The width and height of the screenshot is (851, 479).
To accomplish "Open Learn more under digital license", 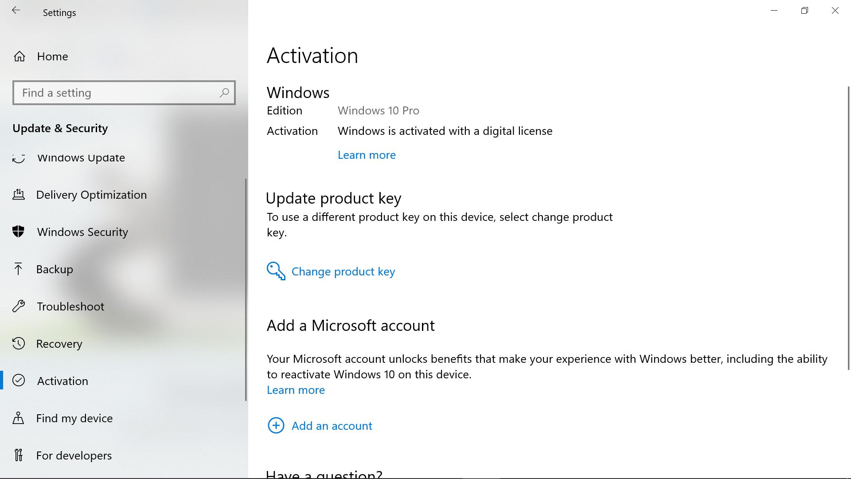I will [367, 155].
